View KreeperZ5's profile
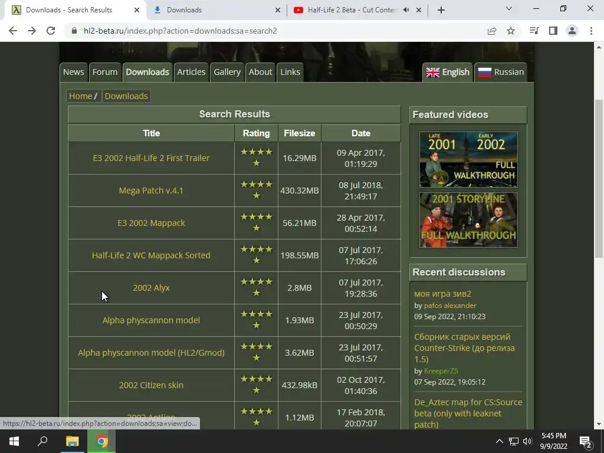604x453 pixels. 441,371
